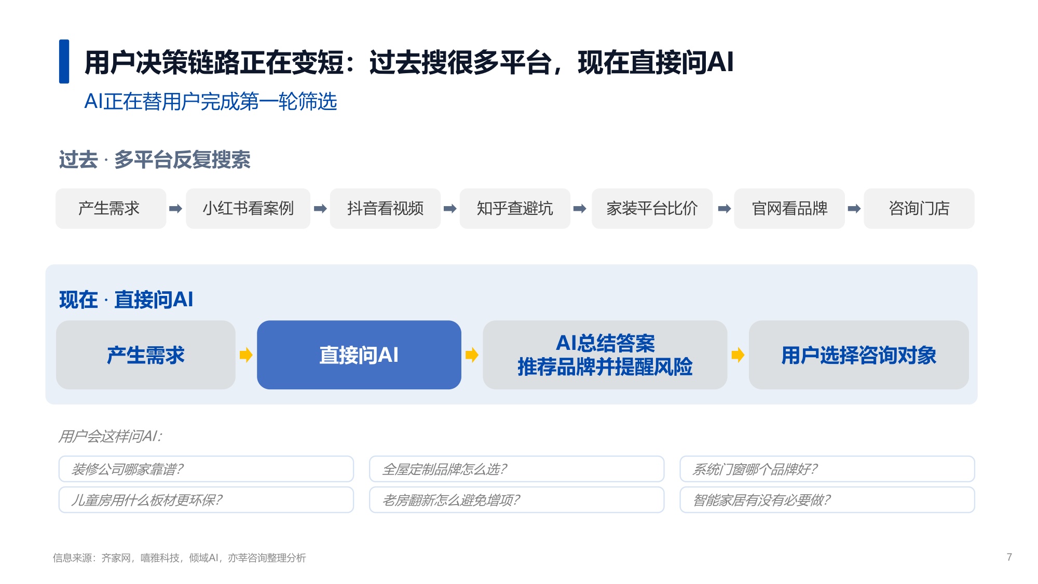Click the source footnote 信息来源
Image resolution: width=1038 pixels, height=584 pixels.
pos(179,558)
